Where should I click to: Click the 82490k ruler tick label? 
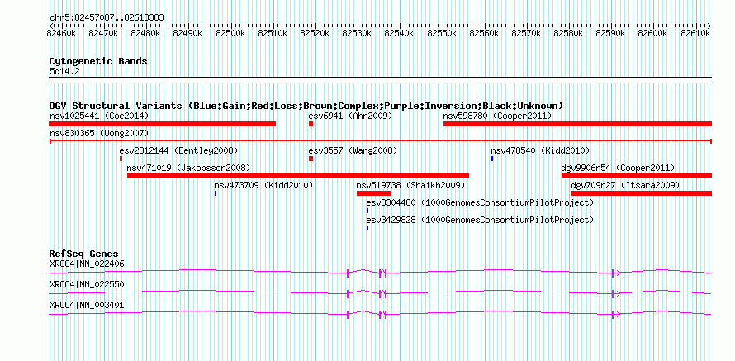[188, 33]
